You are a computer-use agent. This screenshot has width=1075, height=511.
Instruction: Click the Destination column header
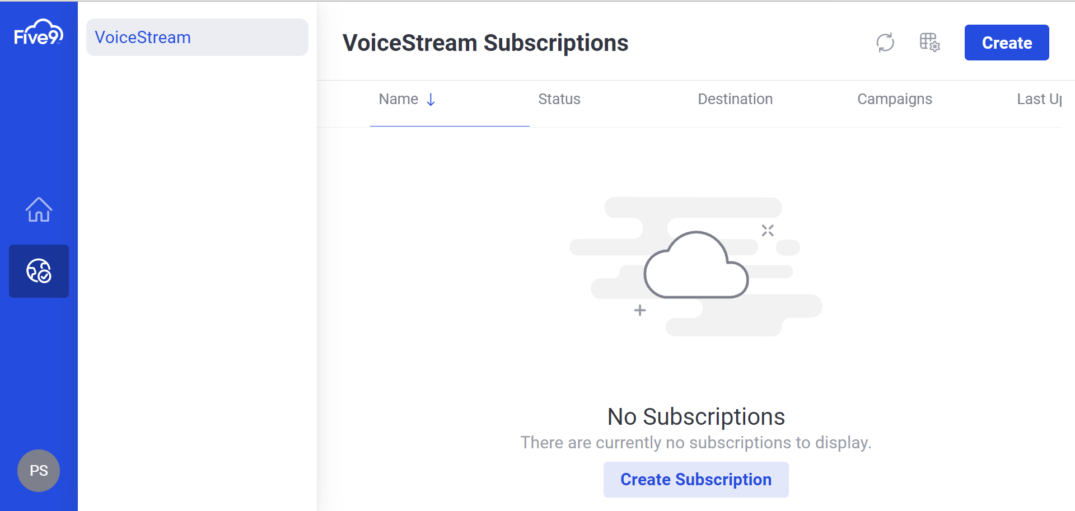pyautogui.click(x=735, y=99)
